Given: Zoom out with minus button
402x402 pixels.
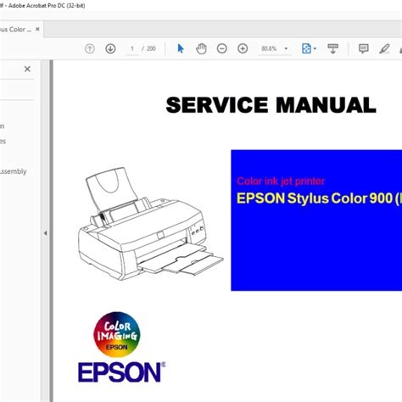Looking at the screenshot, I should (x=222, y=48).
